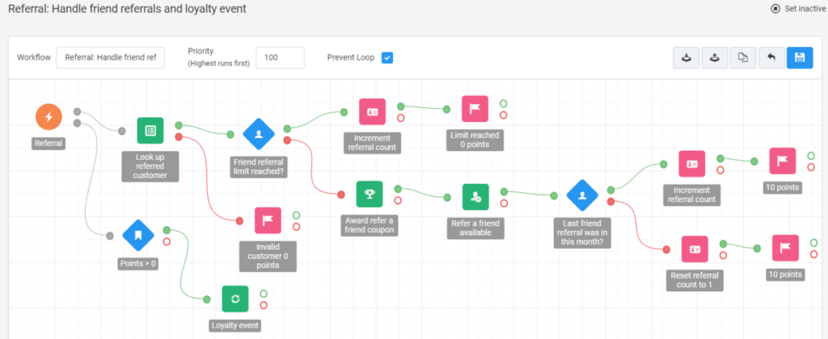Screen dimensions: 828x339
Task: Click the Last friend referral was in this month? label
Action: (582, 233)
